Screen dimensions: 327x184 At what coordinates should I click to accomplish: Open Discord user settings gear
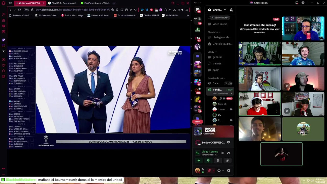coord(229,170)
